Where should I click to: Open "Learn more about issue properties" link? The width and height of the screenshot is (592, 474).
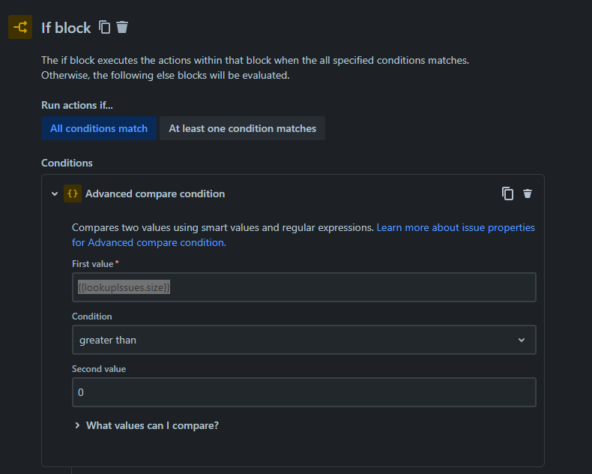pyautogui.click(x=456, y=227)
